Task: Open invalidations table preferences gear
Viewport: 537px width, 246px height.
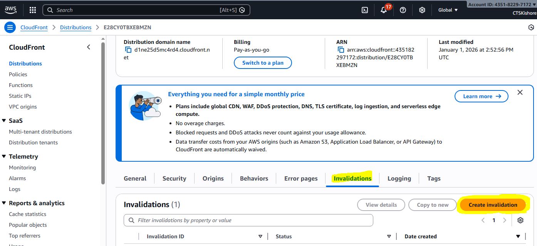Action: tap(520, 220)
